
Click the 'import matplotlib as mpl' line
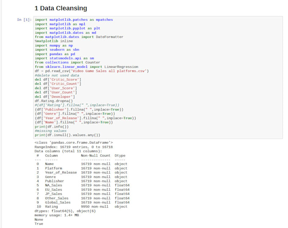point(60,24)
